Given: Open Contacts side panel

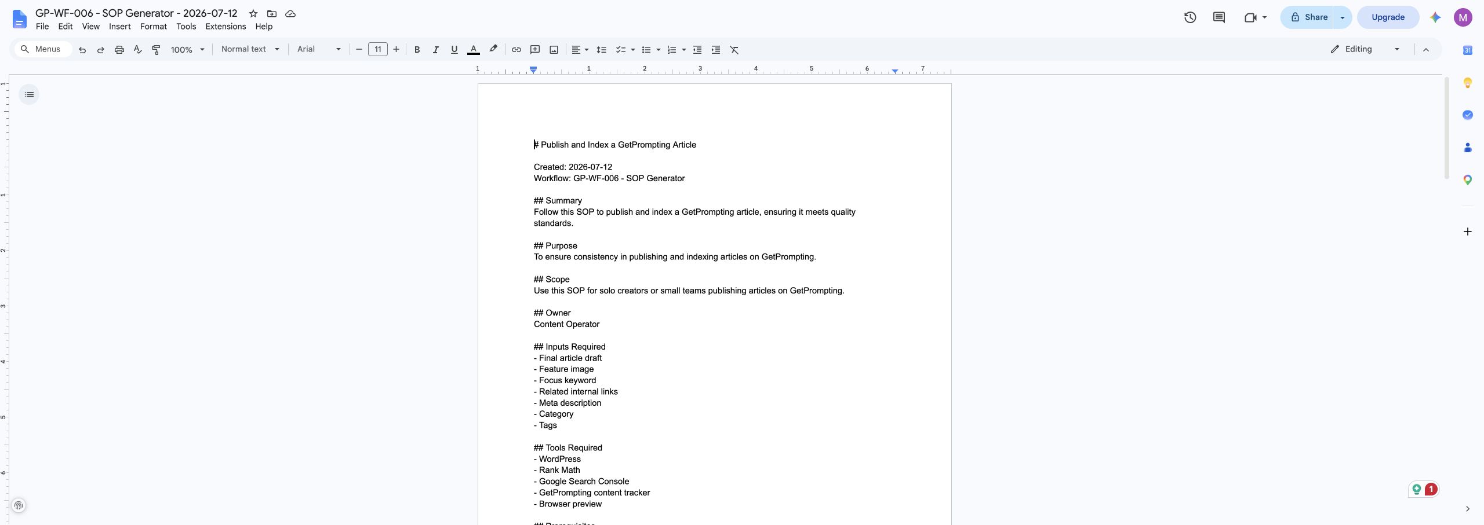Looking at the screenshot, I should (x=1468, y=148).
